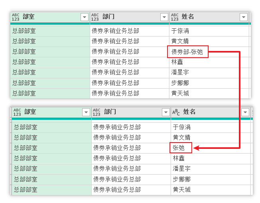
Task: Click 总部部室 in 潘星宇 row, upper table
Action: [24, 72]
